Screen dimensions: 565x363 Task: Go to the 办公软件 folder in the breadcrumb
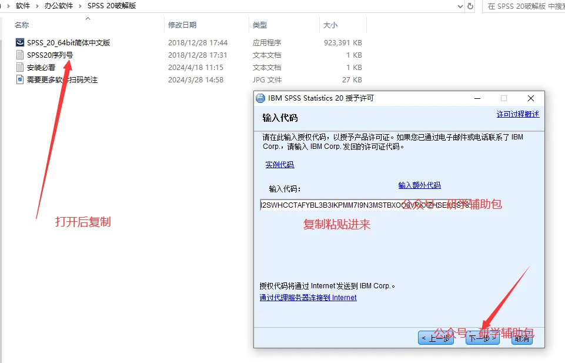[x=58, y=6]
